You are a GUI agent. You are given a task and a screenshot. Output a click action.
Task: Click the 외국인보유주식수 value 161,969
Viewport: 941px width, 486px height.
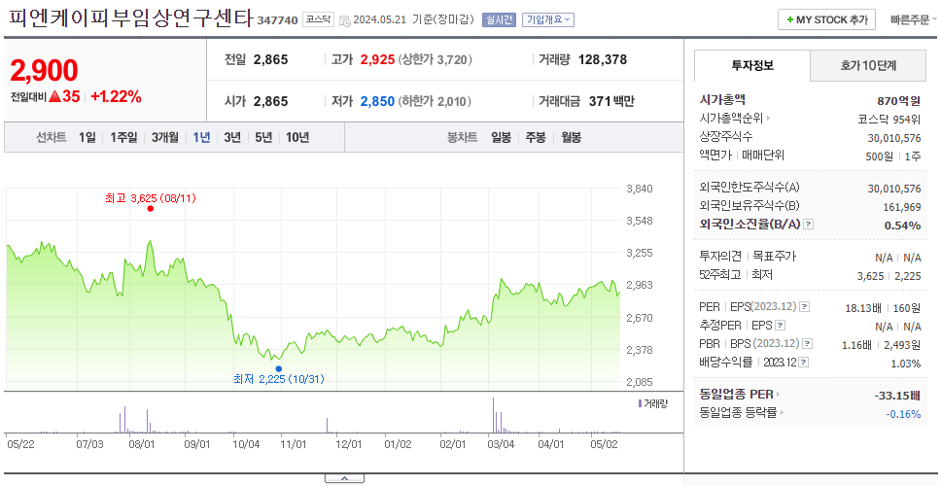coord(901,207)
